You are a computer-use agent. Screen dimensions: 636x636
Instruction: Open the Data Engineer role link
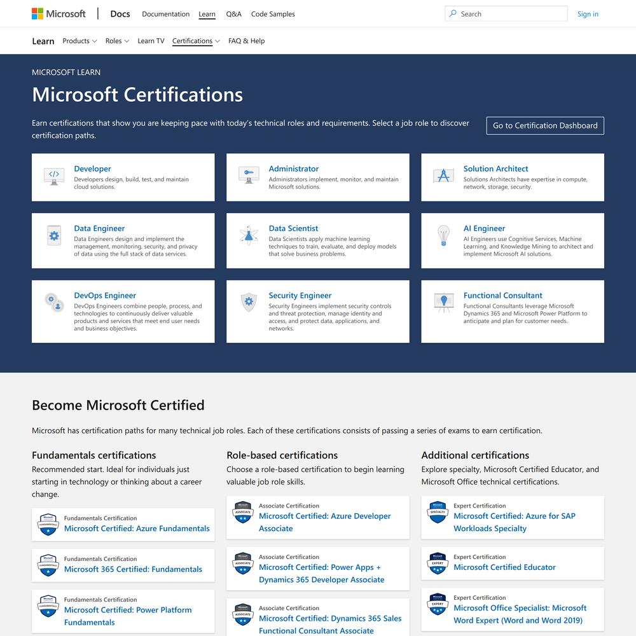tap(99, 228)
